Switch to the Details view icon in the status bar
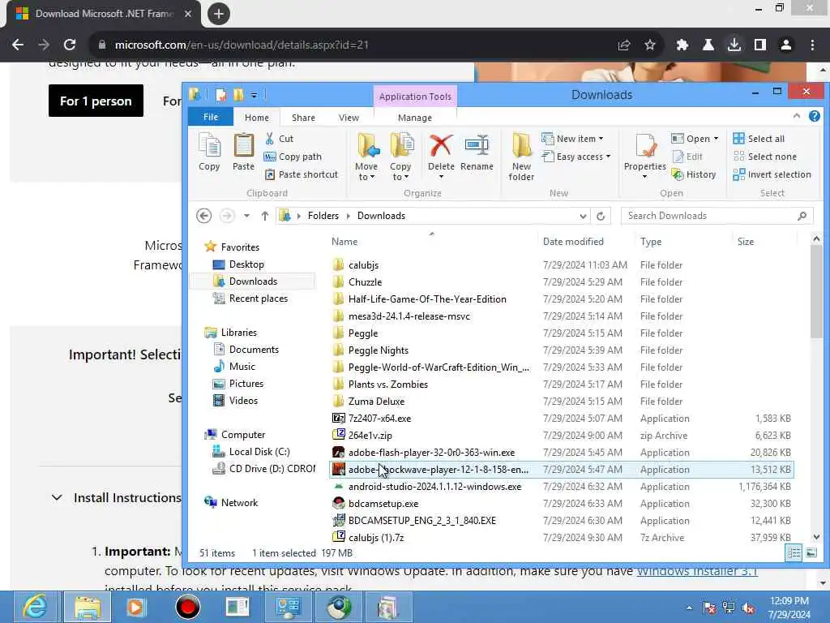 click(x=794, y=553)
